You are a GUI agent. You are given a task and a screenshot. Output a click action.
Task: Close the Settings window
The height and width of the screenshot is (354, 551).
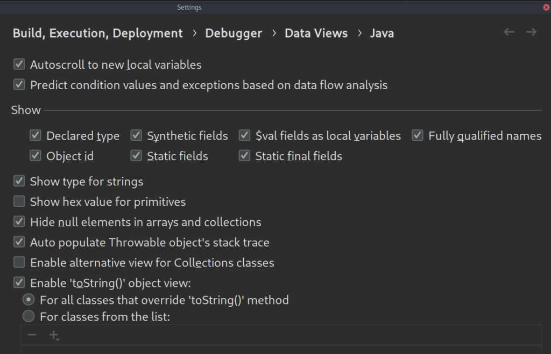point(547,8)
